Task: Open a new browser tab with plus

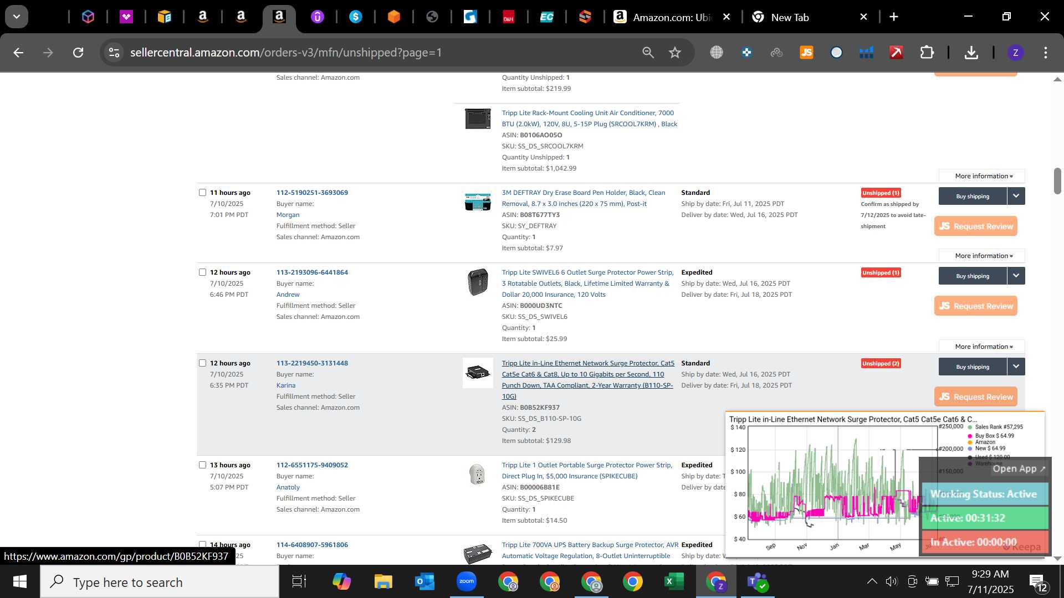Action: [894, 17]
